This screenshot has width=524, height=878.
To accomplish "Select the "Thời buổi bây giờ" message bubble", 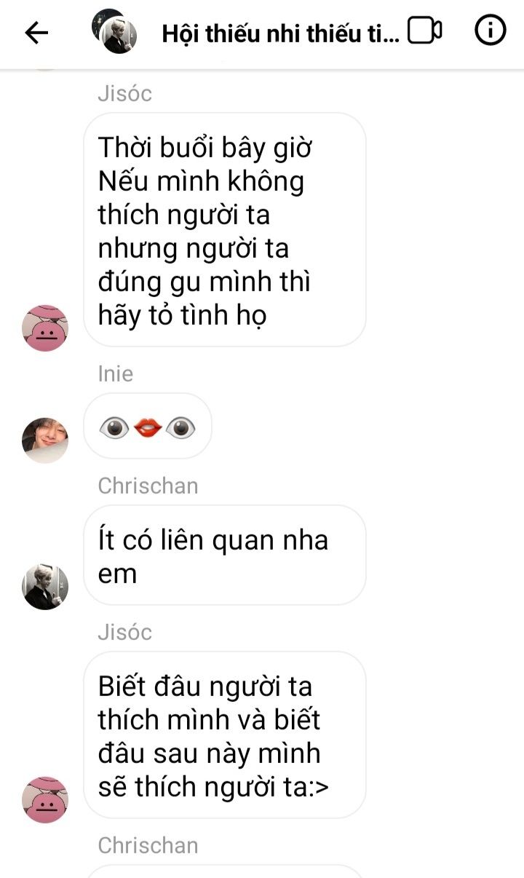I will [225, 229].
